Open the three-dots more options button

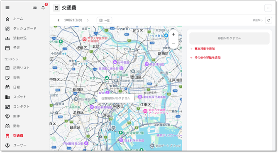point(268,8)
